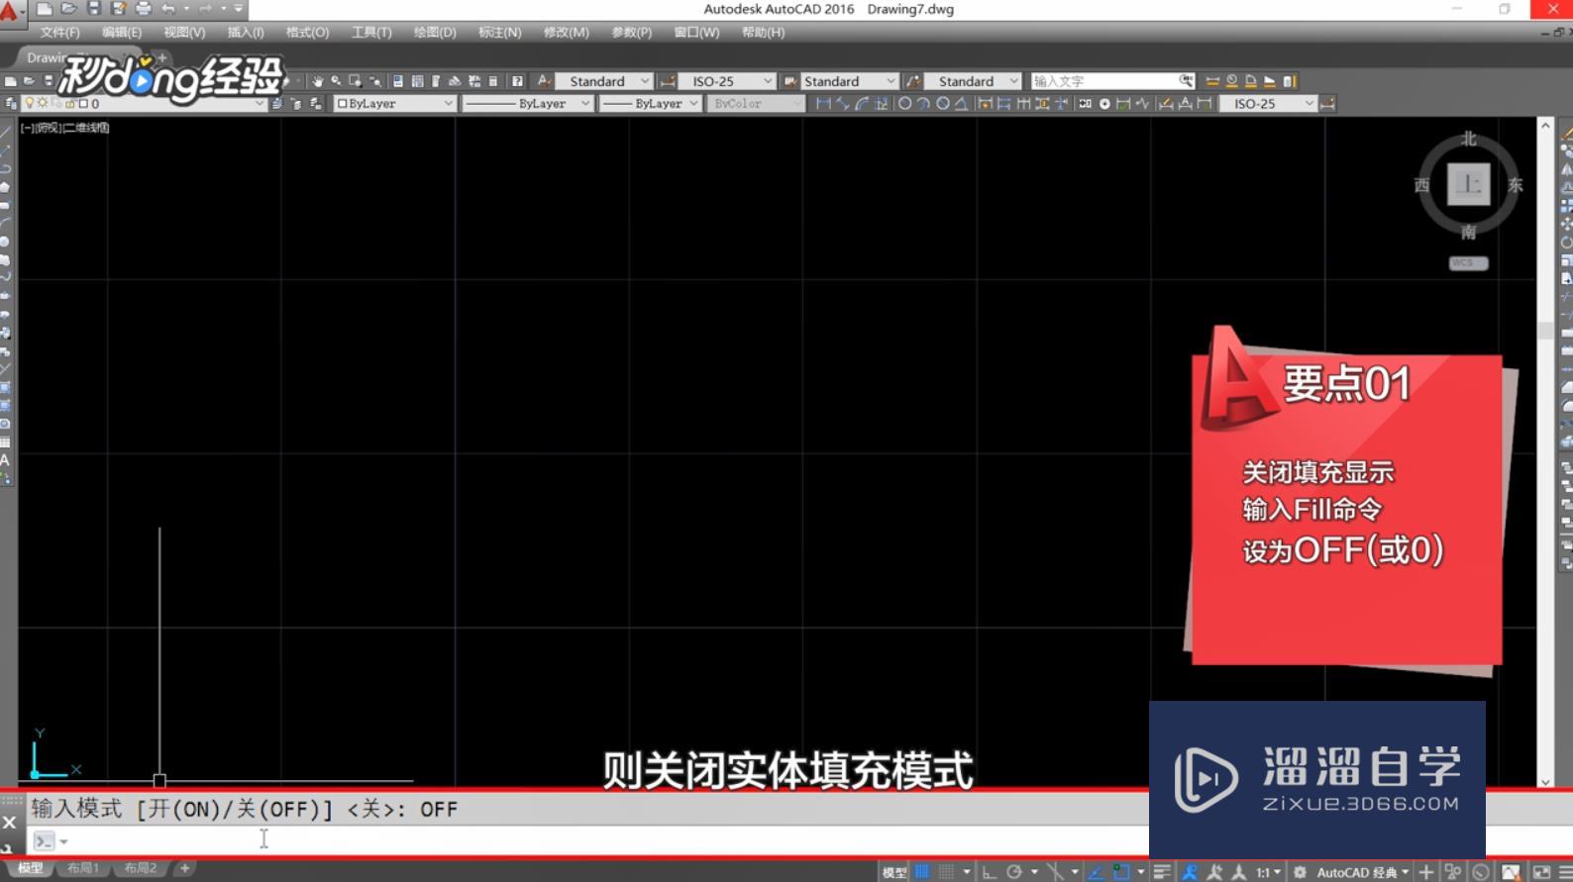This screenshot has width=1573, height=882.
Task: Select the Zoom Window tool
Action: click(356, 81)
